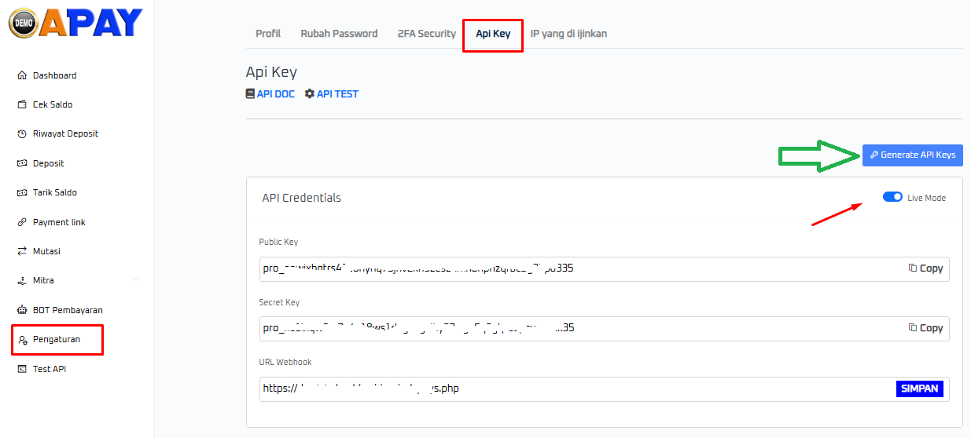Select the Api Key tab
971x438 pixels.
(493, 34)
